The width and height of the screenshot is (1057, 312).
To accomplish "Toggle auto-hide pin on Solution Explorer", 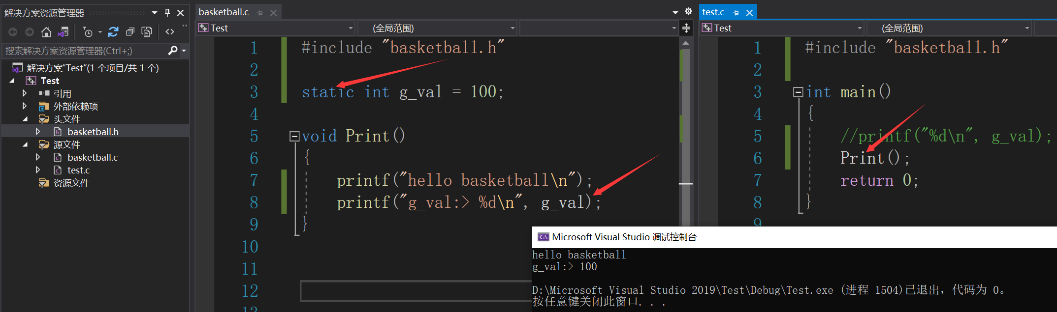I will click(167, 13).
